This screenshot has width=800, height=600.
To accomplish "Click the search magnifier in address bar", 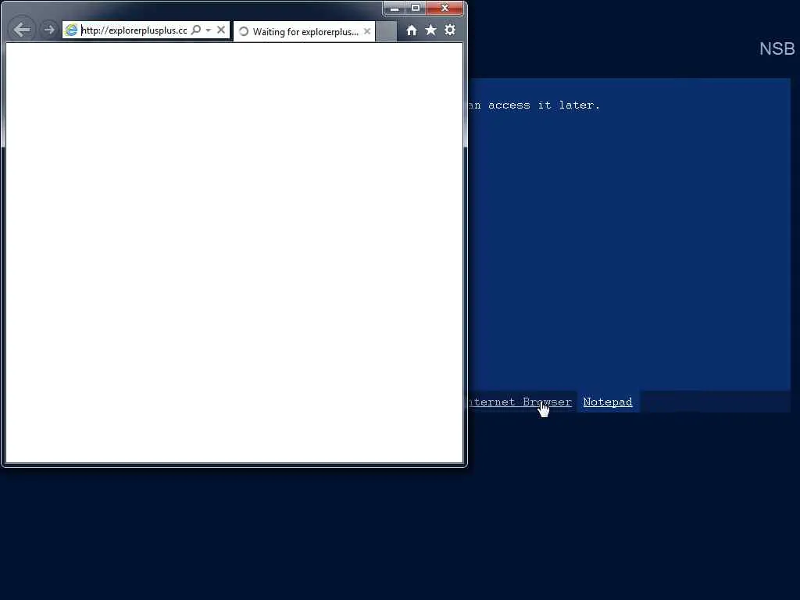I will coord(196,30).
